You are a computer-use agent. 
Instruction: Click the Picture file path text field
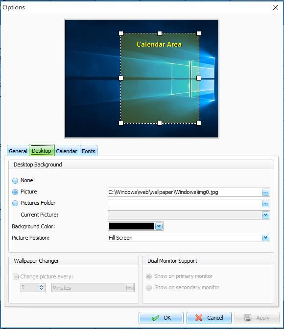[x=185, y=192]
